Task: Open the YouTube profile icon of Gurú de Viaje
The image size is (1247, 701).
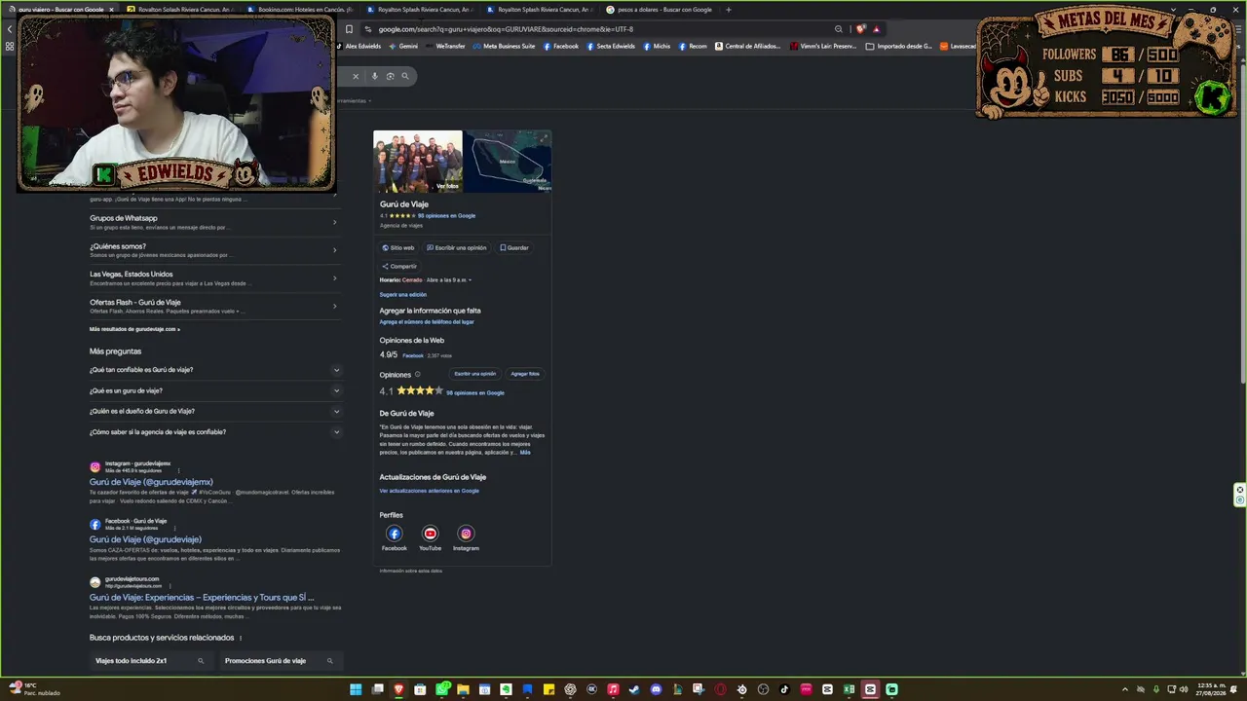Action: pos(430,534)
